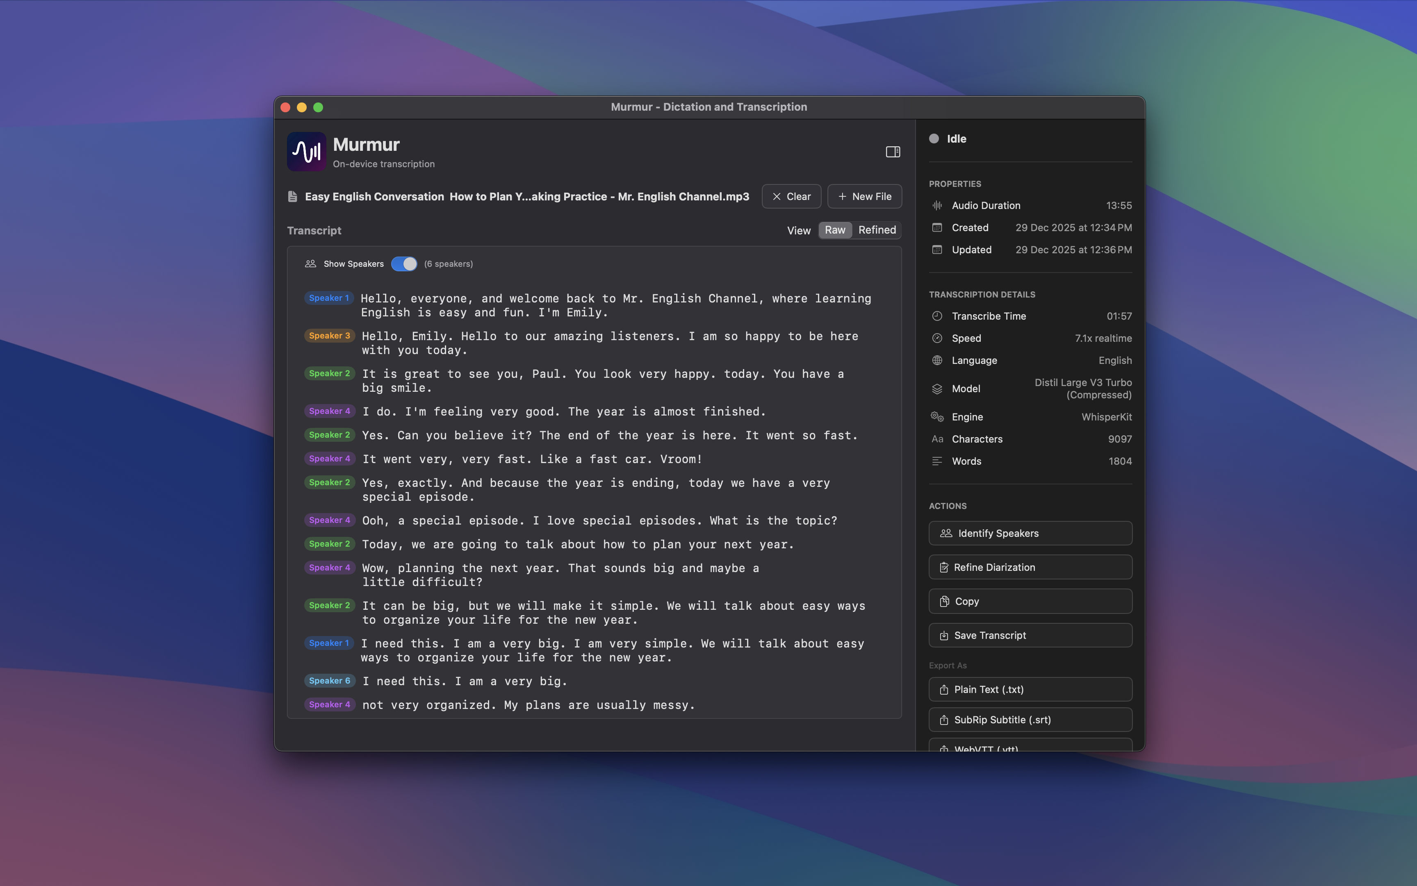Viewport: 1417px width, 886px height.
Task: Start Refine Diarization
Action: (x=1030, y=567)
